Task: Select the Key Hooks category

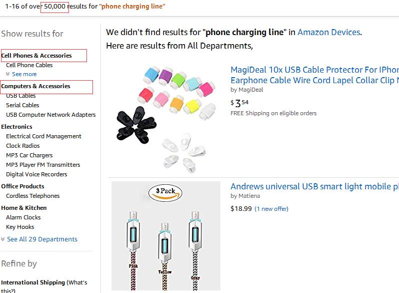Action: point(20,227)
